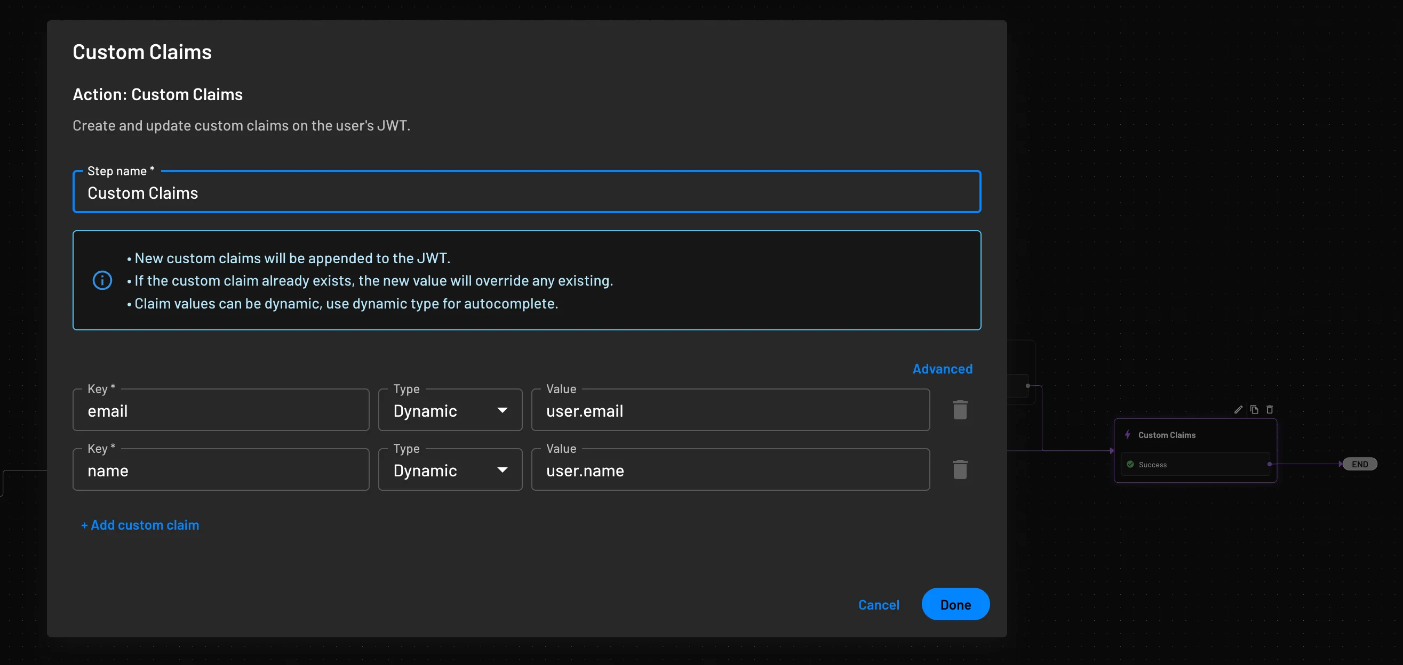This screenshot has height=665, width=1403.
Task: Delete the name claim row with its trash icon
Action: [960, 469]
